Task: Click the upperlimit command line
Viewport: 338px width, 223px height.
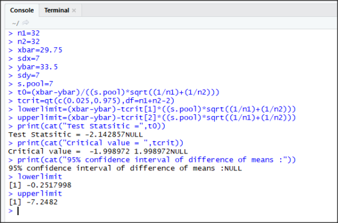Action: point(40,193)
